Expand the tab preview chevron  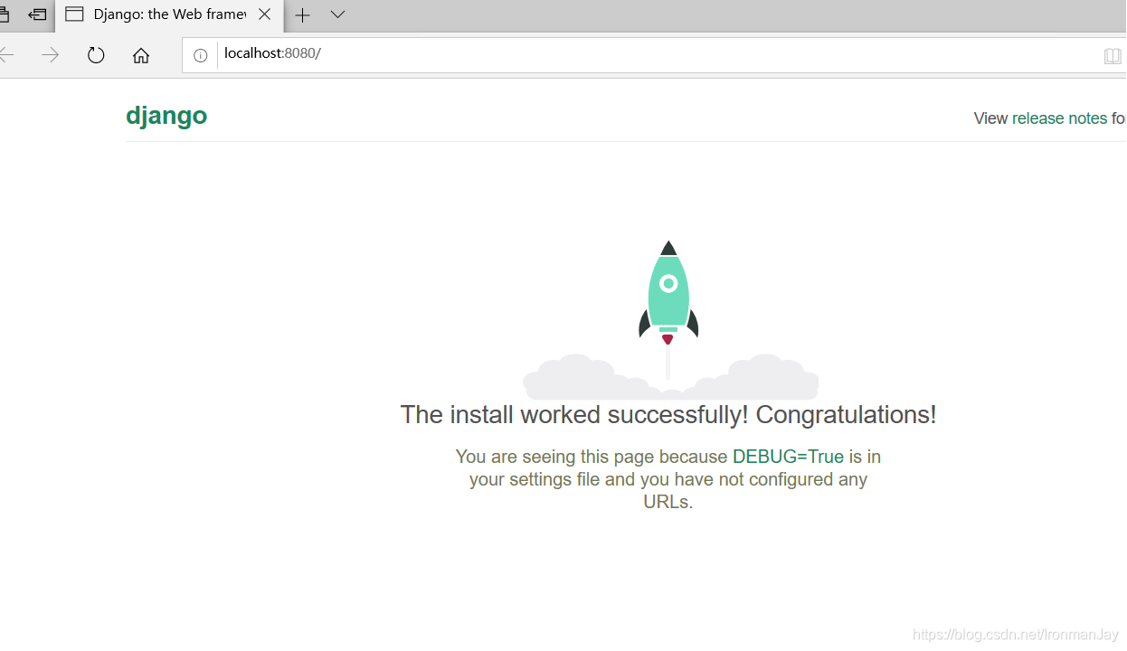pos(337,14)
